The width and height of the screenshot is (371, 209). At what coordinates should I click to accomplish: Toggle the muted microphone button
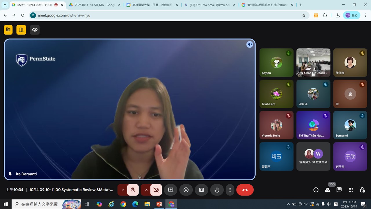(133, 190)
